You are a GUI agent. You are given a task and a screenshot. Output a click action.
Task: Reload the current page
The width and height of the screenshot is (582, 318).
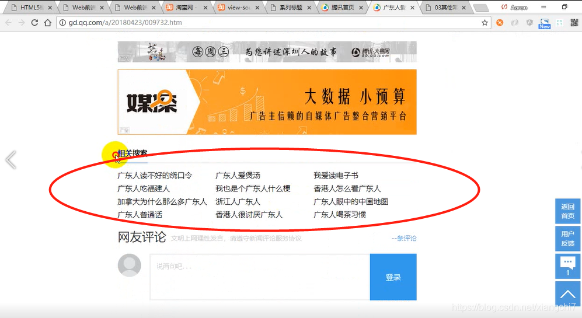[x=34, y=23]
